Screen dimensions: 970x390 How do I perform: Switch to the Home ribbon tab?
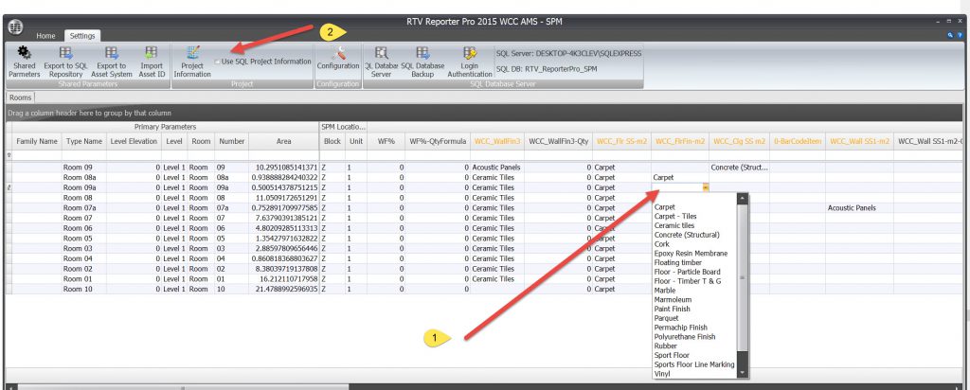click(x=45, y=36)
